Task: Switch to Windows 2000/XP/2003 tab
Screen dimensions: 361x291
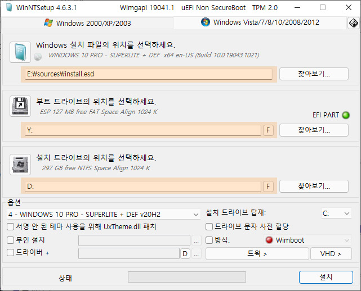Action: click(x=87, y=23)
